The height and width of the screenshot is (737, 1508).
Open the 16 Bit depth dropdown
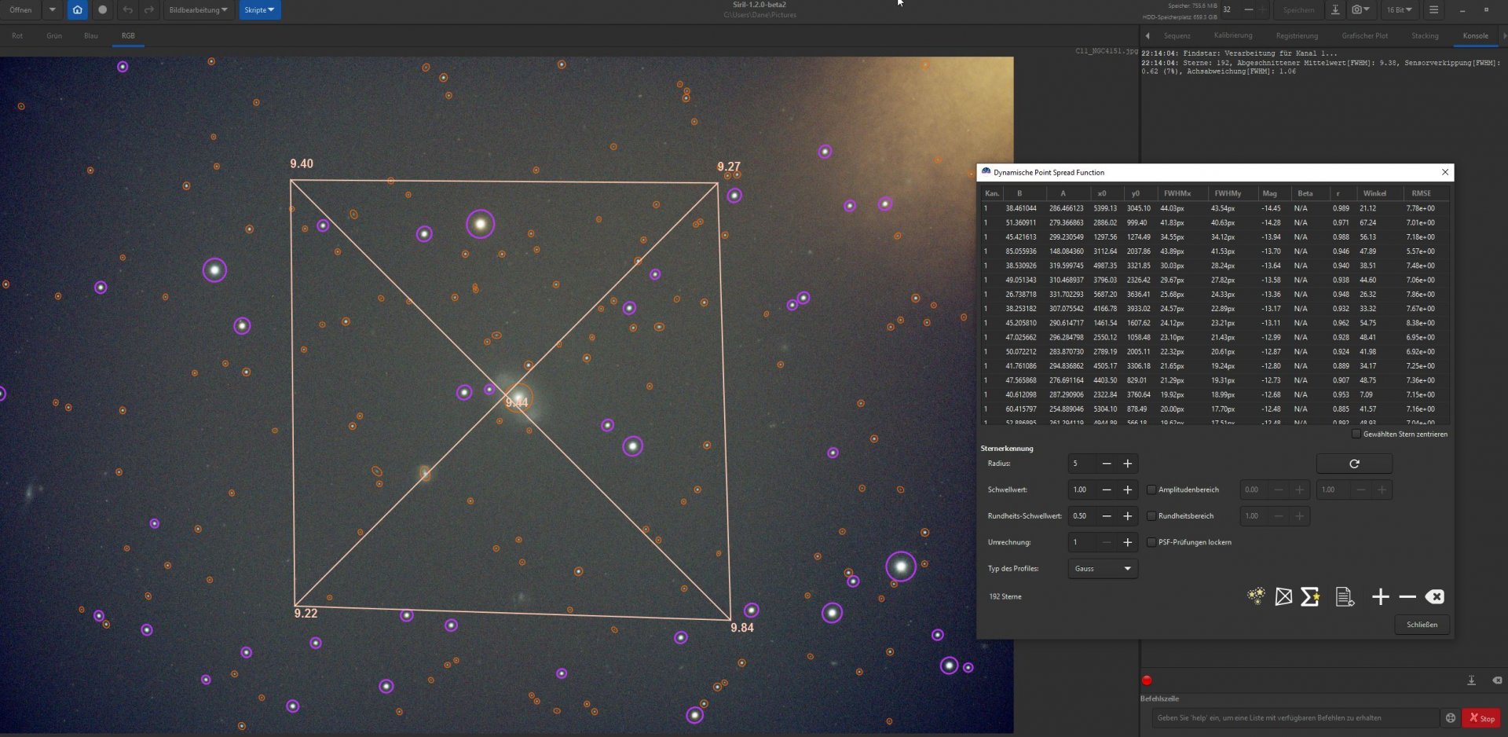(1399, 10)
